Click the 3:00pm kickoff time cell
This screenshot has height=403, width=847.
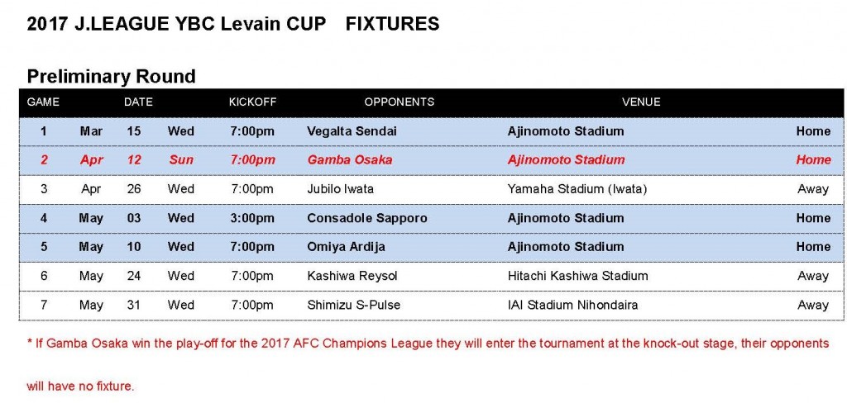[251, 218]
